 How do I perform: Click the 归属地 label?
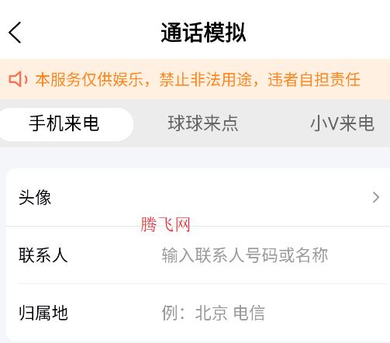tap(43, 313)
